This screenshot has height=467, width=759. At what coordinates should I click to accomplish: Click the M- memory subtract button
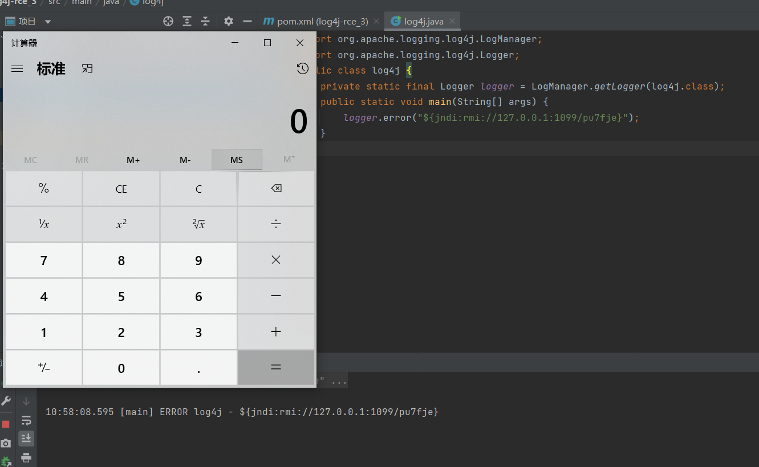(185, 160)
